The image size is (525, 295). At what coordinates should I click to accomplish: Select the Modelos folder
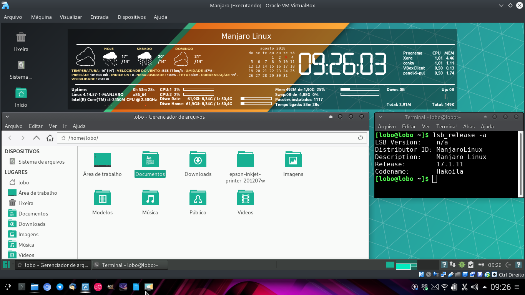pos(102,203)
